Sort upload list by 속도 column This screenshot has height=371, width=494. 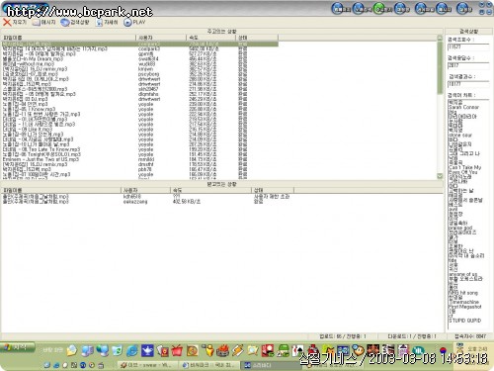[x=211, y=38]
